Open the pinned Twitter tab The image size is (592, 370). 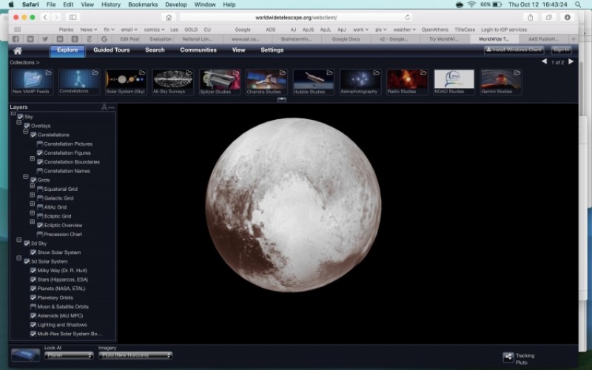pyautogui.click(x=45, y=39)
